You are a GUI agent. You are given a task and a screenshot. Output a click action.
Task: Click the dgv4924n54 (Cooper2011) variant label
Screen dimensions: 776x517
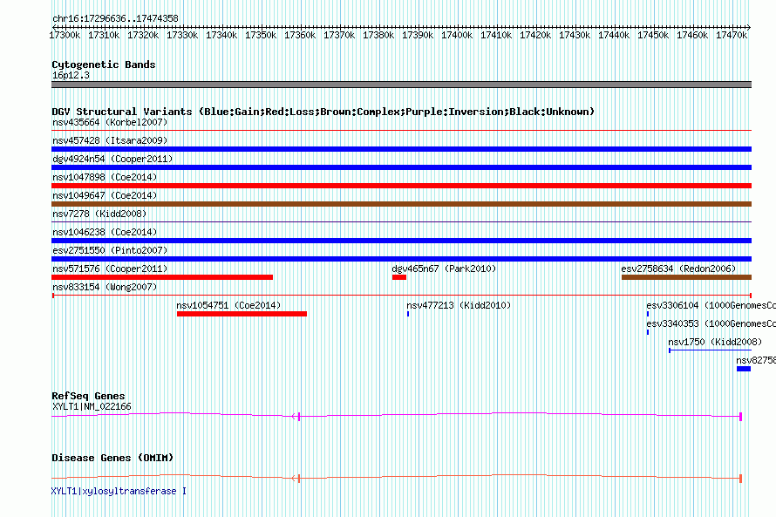(x=112, y=159)
